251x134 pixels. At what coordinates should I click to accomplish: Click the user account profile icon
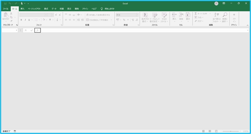point(216,3)
